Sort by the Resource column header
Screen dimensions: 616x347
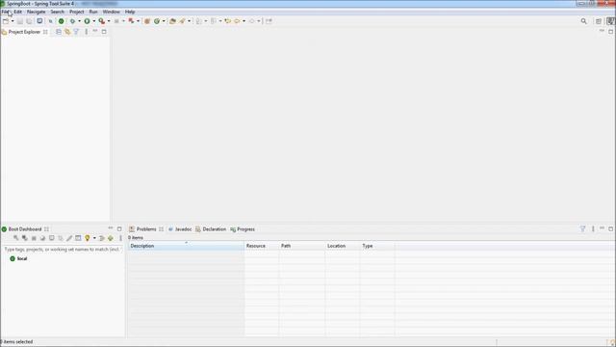[x=262, y=246]
